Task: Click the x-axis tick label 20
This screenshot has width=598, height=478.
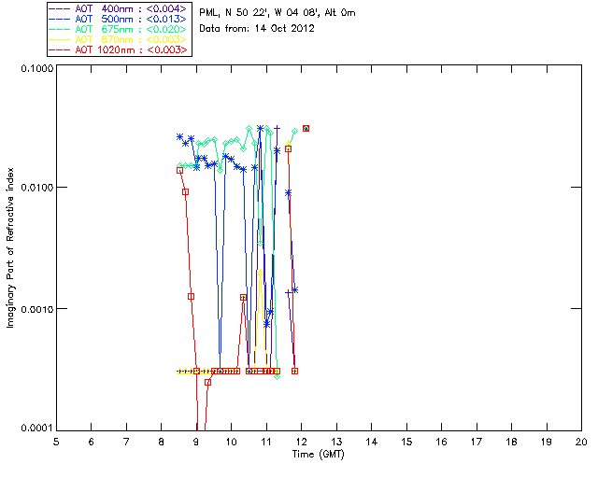Action: click(x=581, y=442)
